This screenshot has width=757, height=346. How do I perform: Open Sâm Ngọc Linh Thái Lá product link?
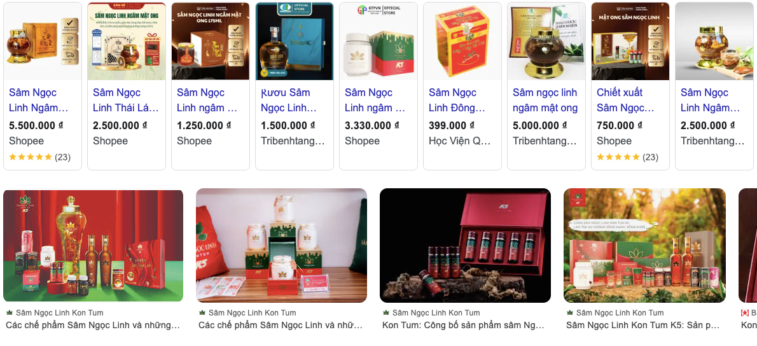pyautogui.click(x=126, y=100)
